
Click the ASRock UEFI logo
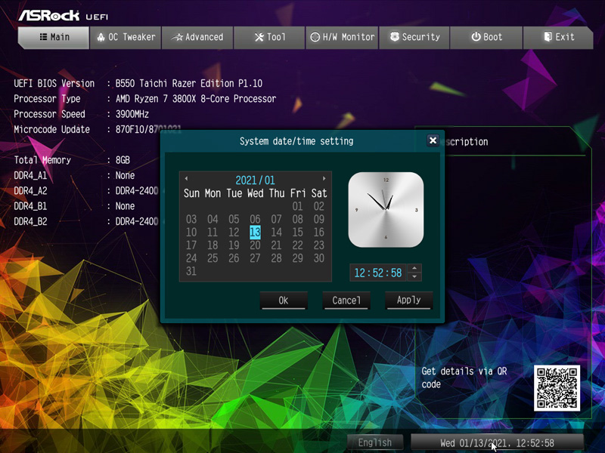(x=64, y=15)
